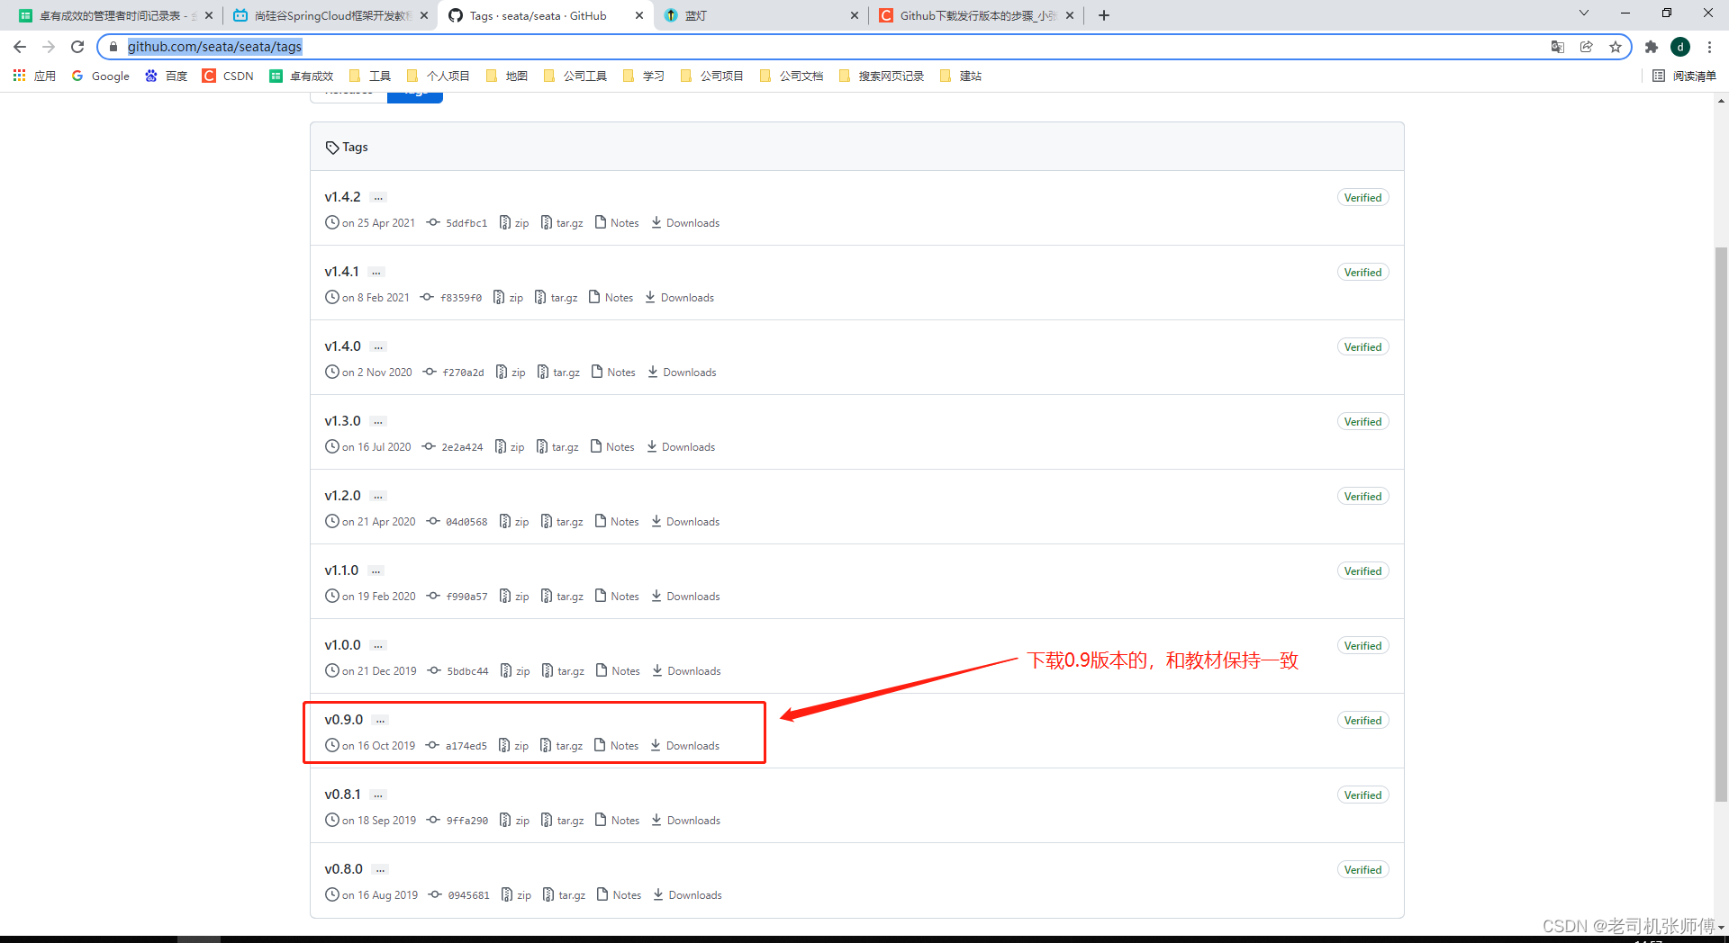Viewport: 1729px width, 943px height.
Task: Open the v0.9.0 tag title
Action: [343, 719]
